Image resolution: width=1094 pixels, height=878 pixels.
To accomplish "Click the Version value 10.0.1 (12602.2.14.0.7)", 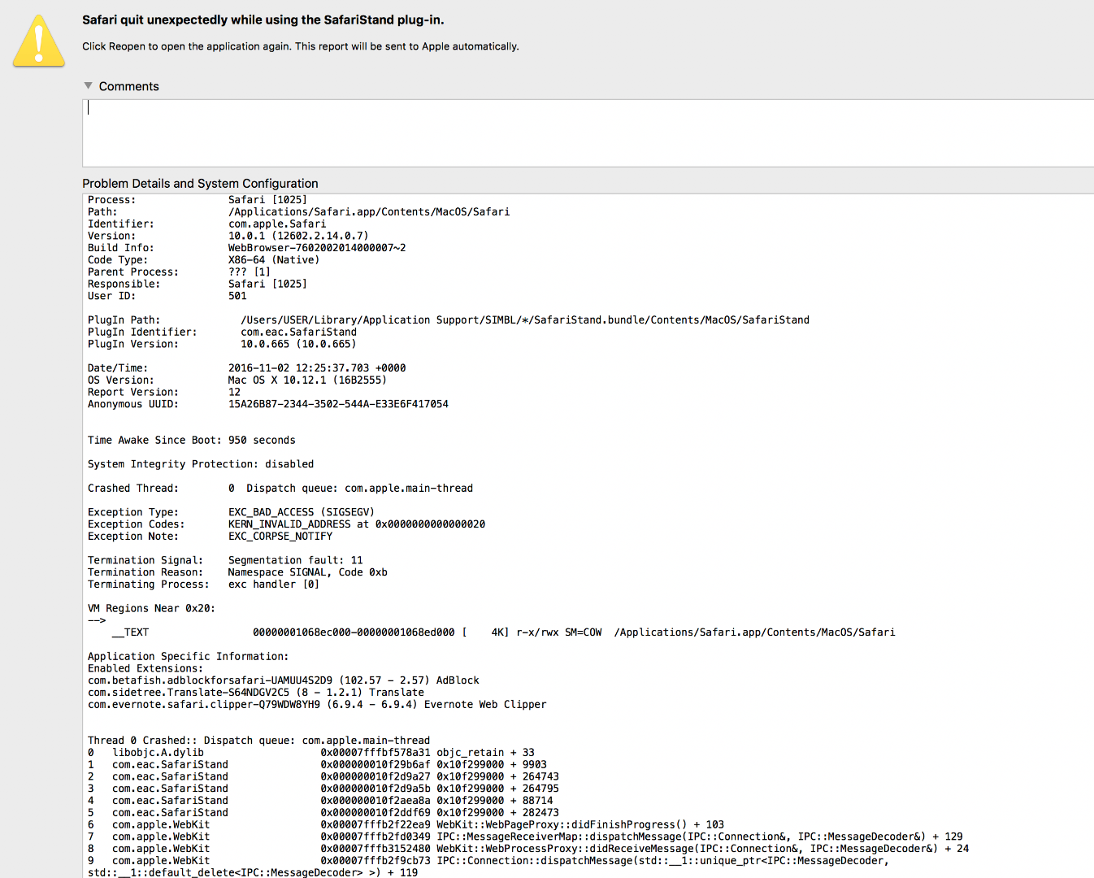I will pyautogui.click(x=298, y=236).
